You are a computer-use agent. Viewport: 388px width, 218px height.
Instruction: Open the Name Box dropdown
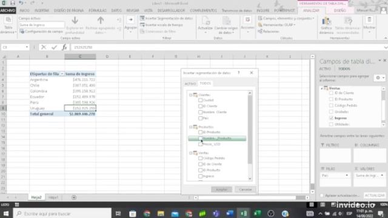(x=27, y=47)
